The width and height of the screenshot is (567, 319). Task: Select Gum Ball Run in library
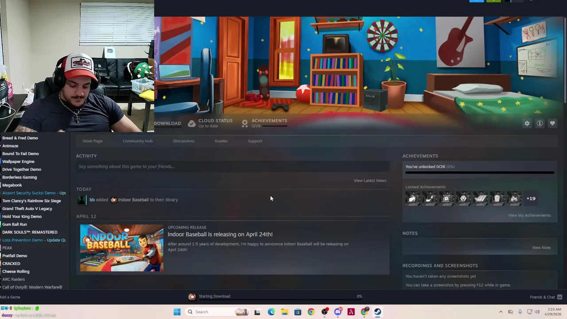[15, 224]
